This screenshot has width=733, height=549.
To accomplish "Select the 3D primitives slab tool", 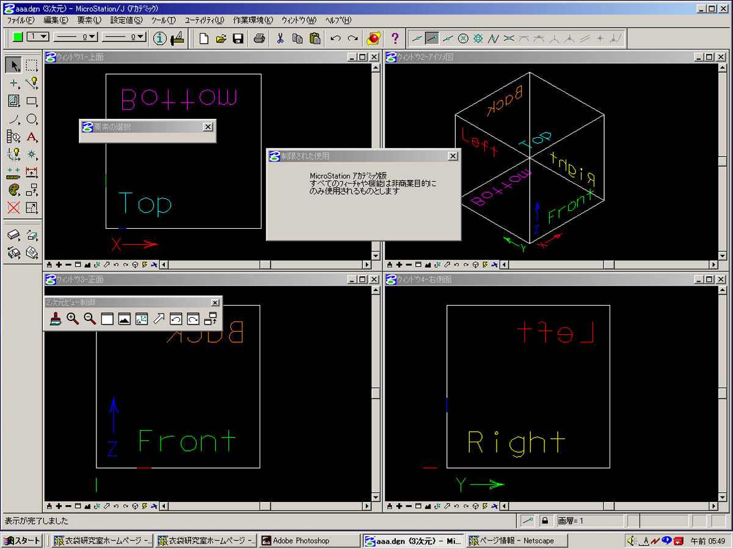I will 14,235.
